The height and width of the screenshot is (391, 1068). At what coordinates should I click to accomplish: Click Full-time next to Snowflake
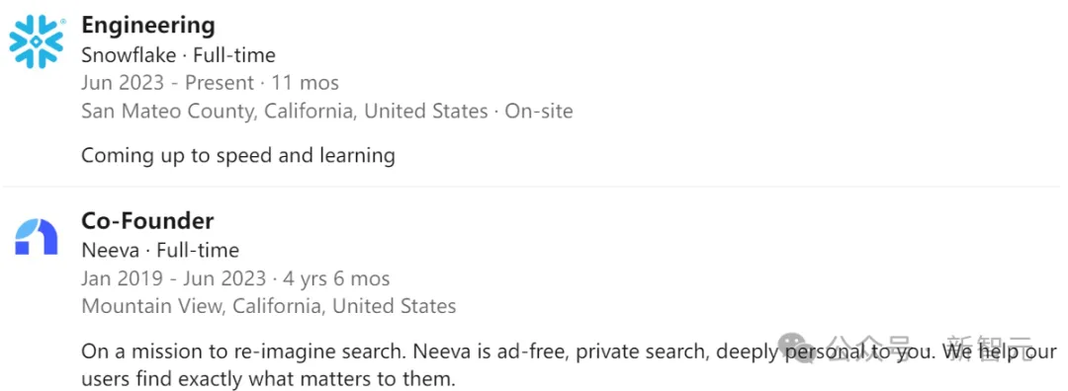click(234, 54)
